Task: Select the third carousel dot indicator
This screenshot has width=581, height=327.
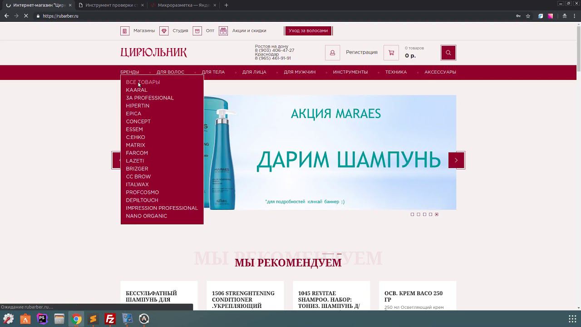Action: point(424,214)
